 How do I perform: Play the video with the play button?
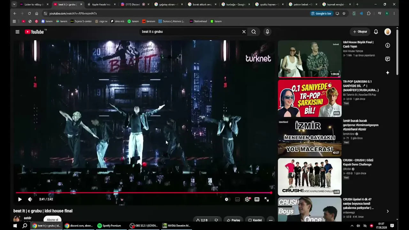20,199
